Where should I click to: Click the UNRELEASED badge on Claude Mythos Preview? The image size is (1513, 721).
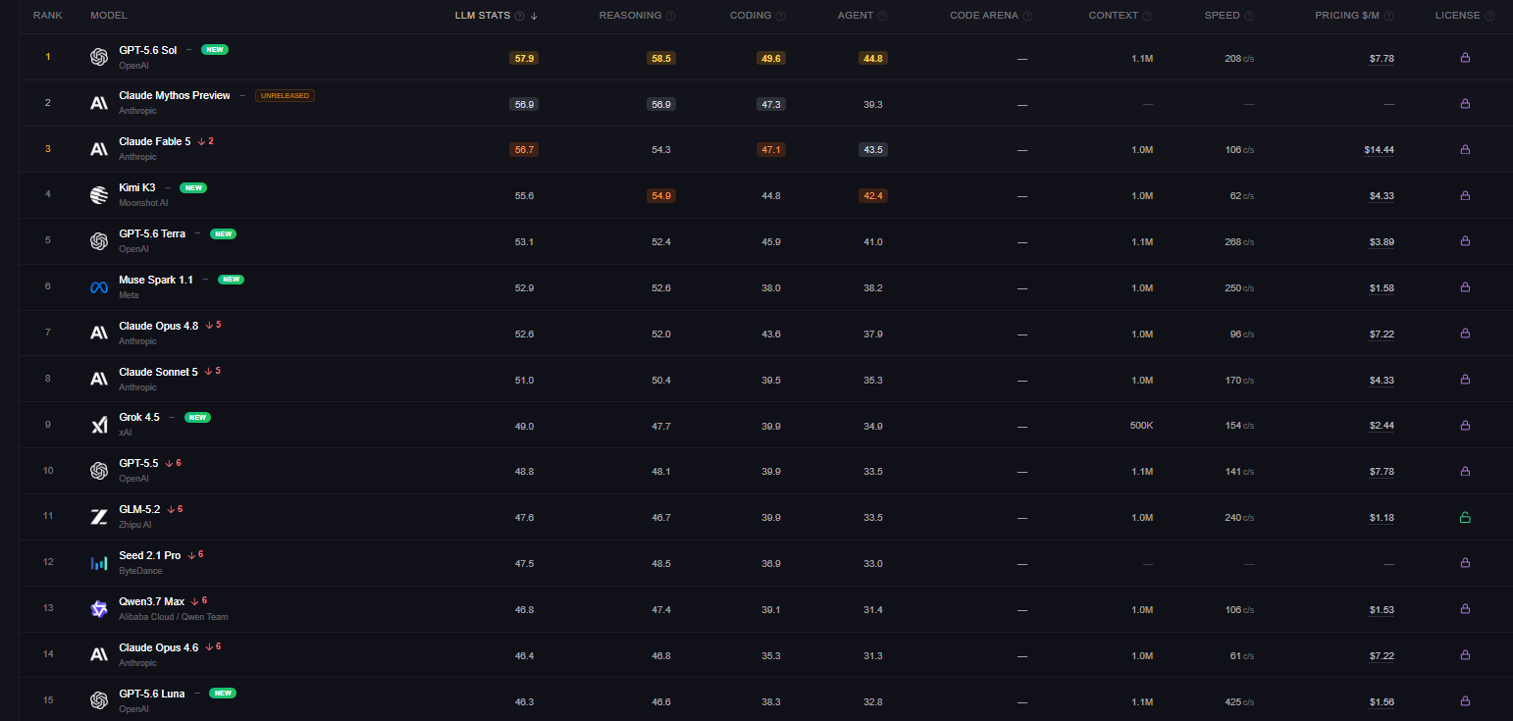click(285, 96)
